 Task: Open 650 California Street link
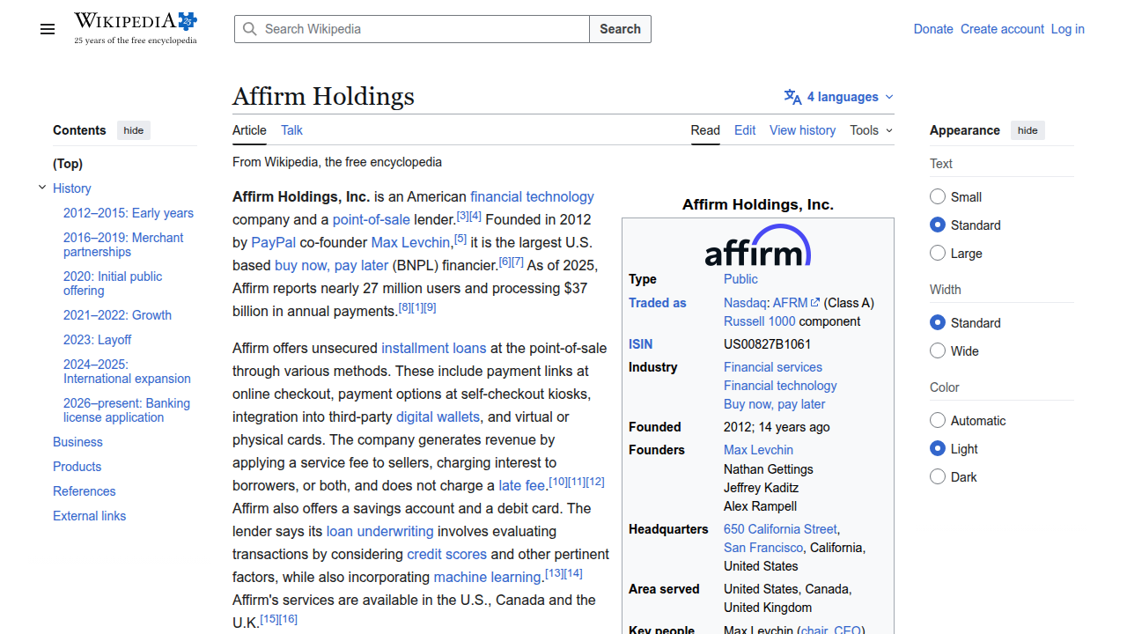pyautogui.click(x=780, y=529)
